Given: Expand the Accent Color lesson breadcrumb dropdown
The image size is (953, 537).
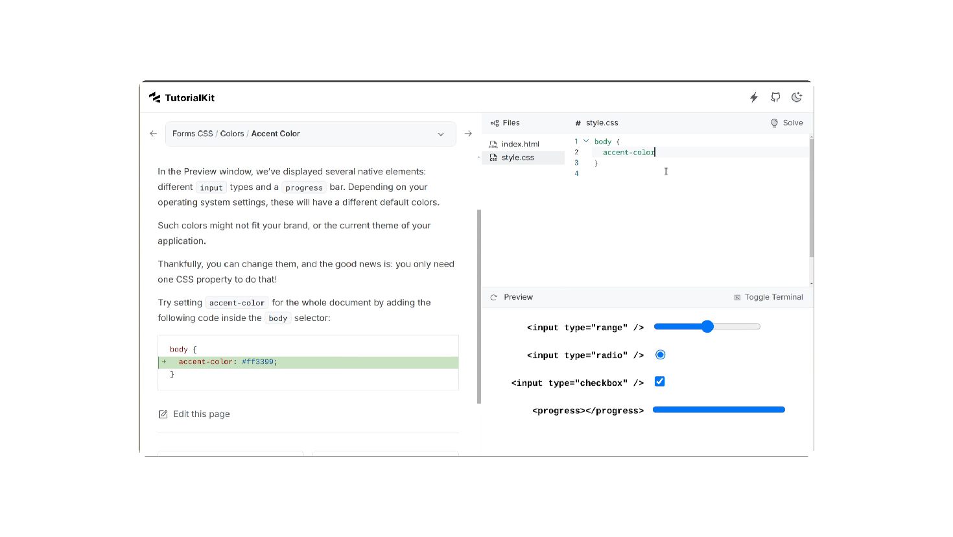Looking at the screenshot, I should coord(441,134).
